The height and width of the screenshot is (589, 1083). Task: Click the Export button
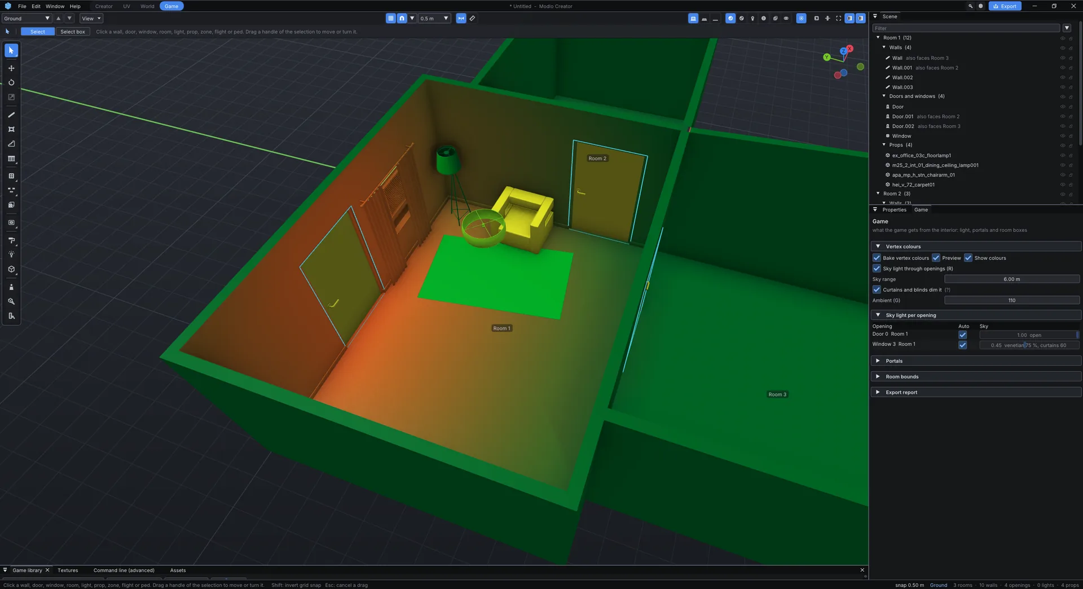[x=1005, y=6]
